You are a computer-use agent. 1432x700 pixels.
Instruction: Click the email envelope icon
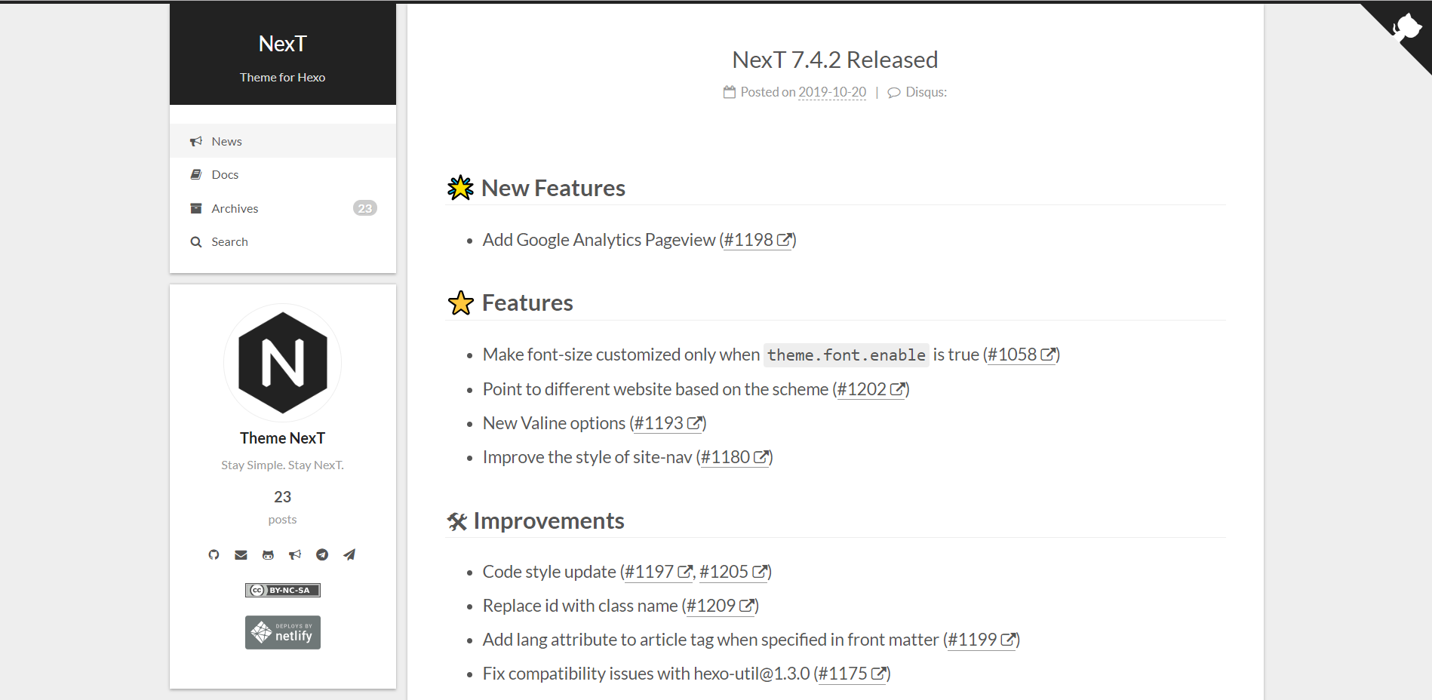tap(241, 554)
